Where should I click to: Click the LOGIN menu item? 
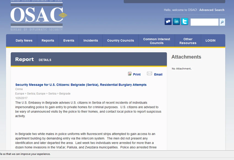pos(210,40)
